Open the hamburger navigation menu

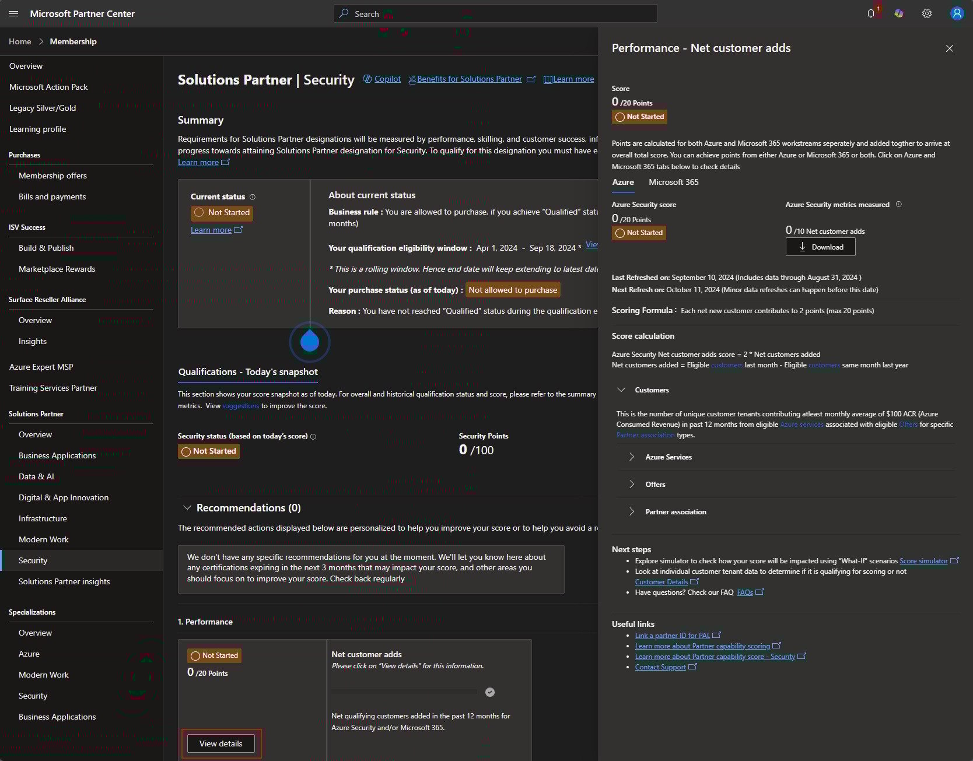tap(13, 13)
